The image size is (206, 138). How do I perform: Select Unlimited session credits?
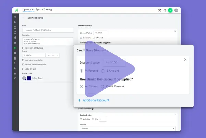(81, 119)
